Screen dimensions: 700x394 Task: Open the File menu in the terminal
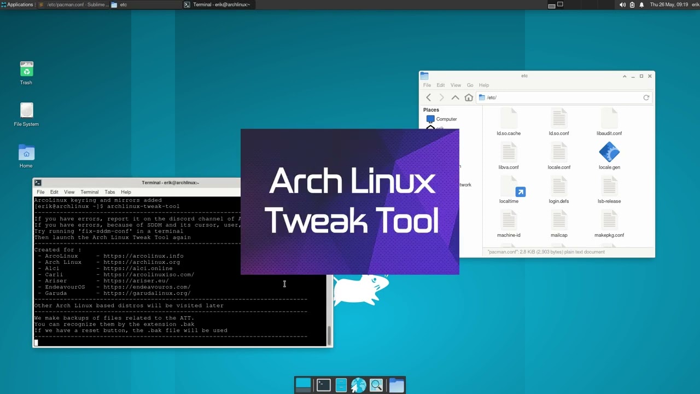pos(40,192)
